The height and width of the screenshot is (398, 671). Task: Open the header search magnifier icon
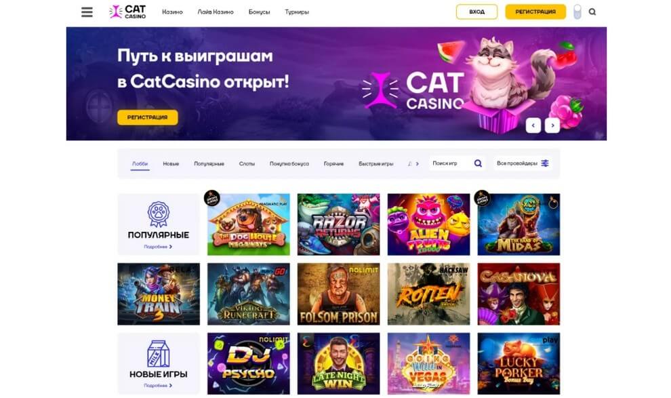pyautogui.click(x=592, y=12)
